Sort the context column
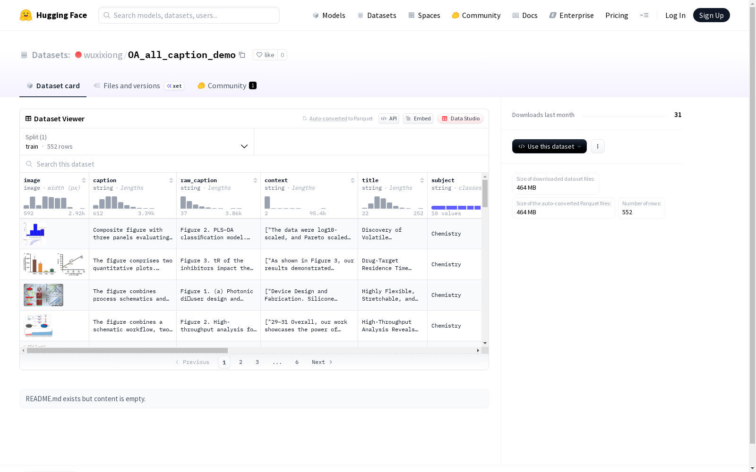 click(352, 180)
